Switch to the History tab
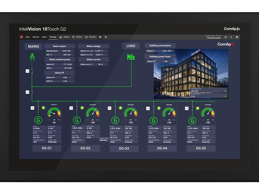Image resolution: width=259 pixels, height=194 pixels. (x=77, y=37)
